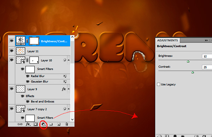Create new fill or adjustment layer
This screenshot has width=212, height=137.
43,124
